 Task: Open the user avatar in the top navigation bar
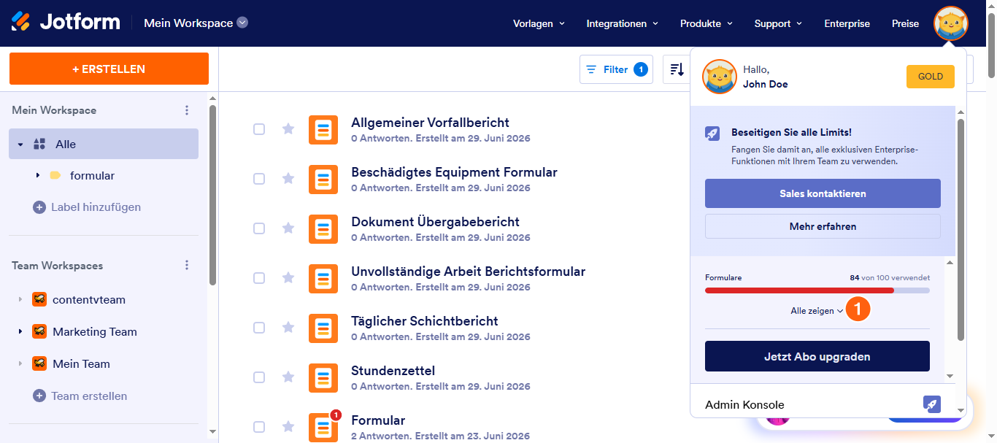(x=951, y=23)
